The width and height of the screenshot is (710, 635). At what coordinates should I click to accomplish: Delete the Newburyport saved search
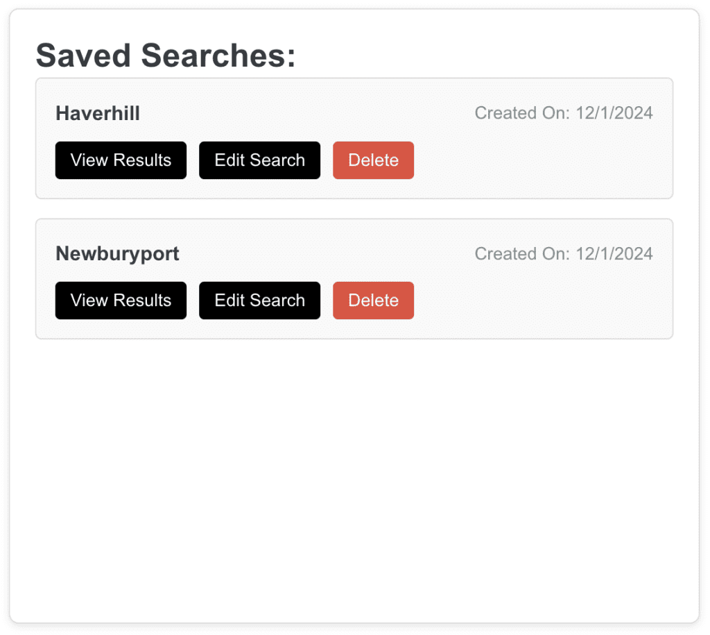point(373,300)
